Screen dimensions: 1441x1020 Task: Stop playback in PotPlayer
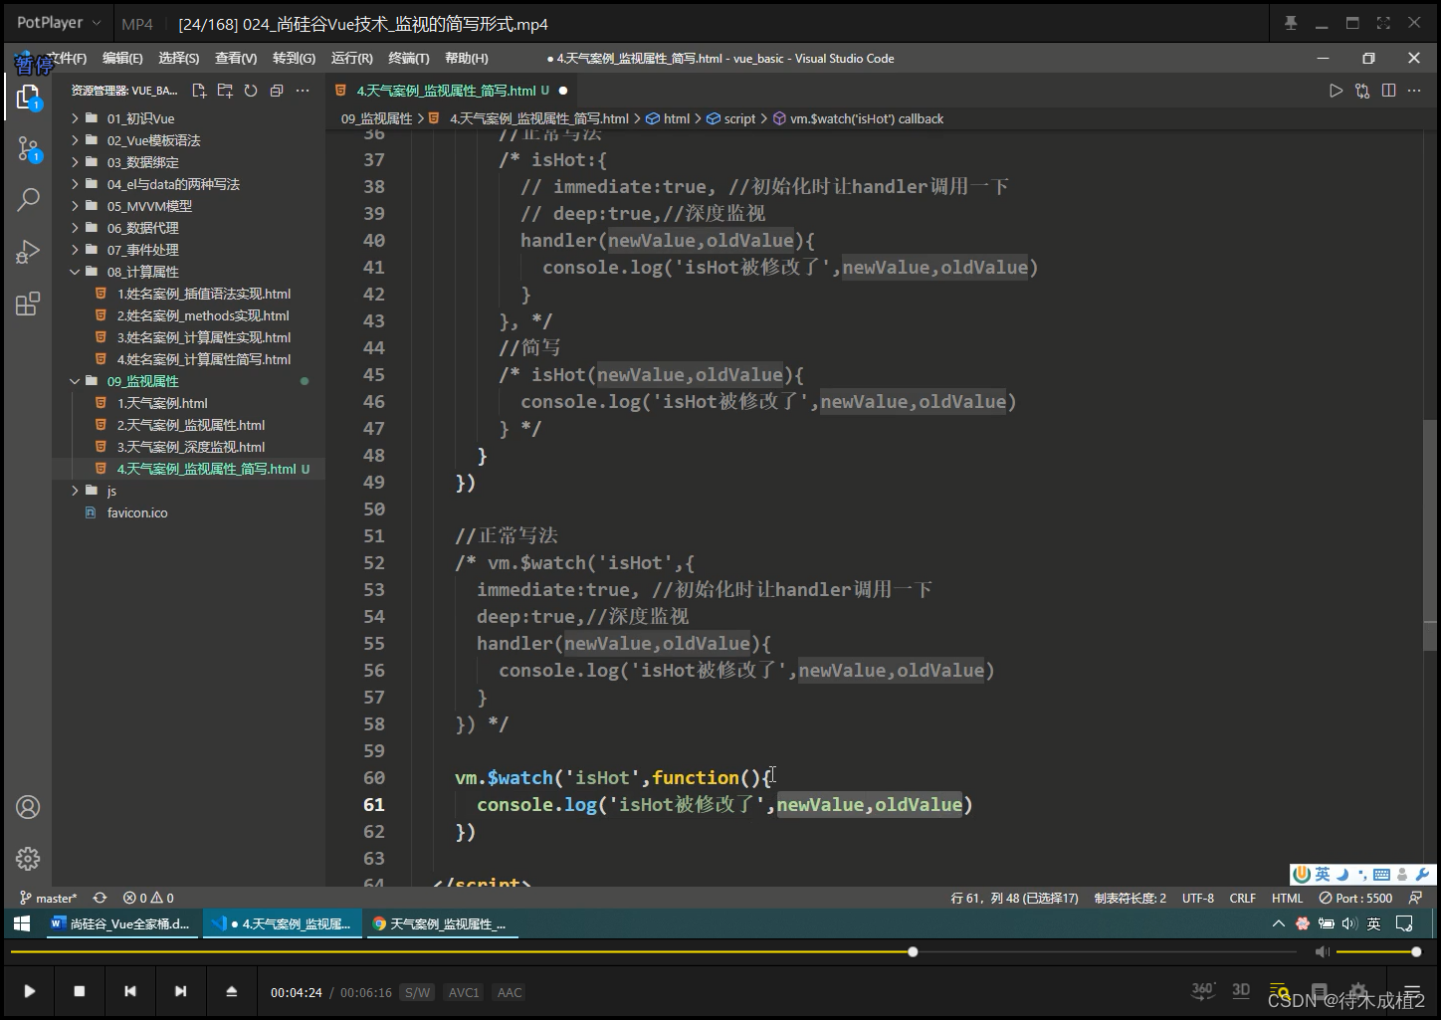click(80, 991)
